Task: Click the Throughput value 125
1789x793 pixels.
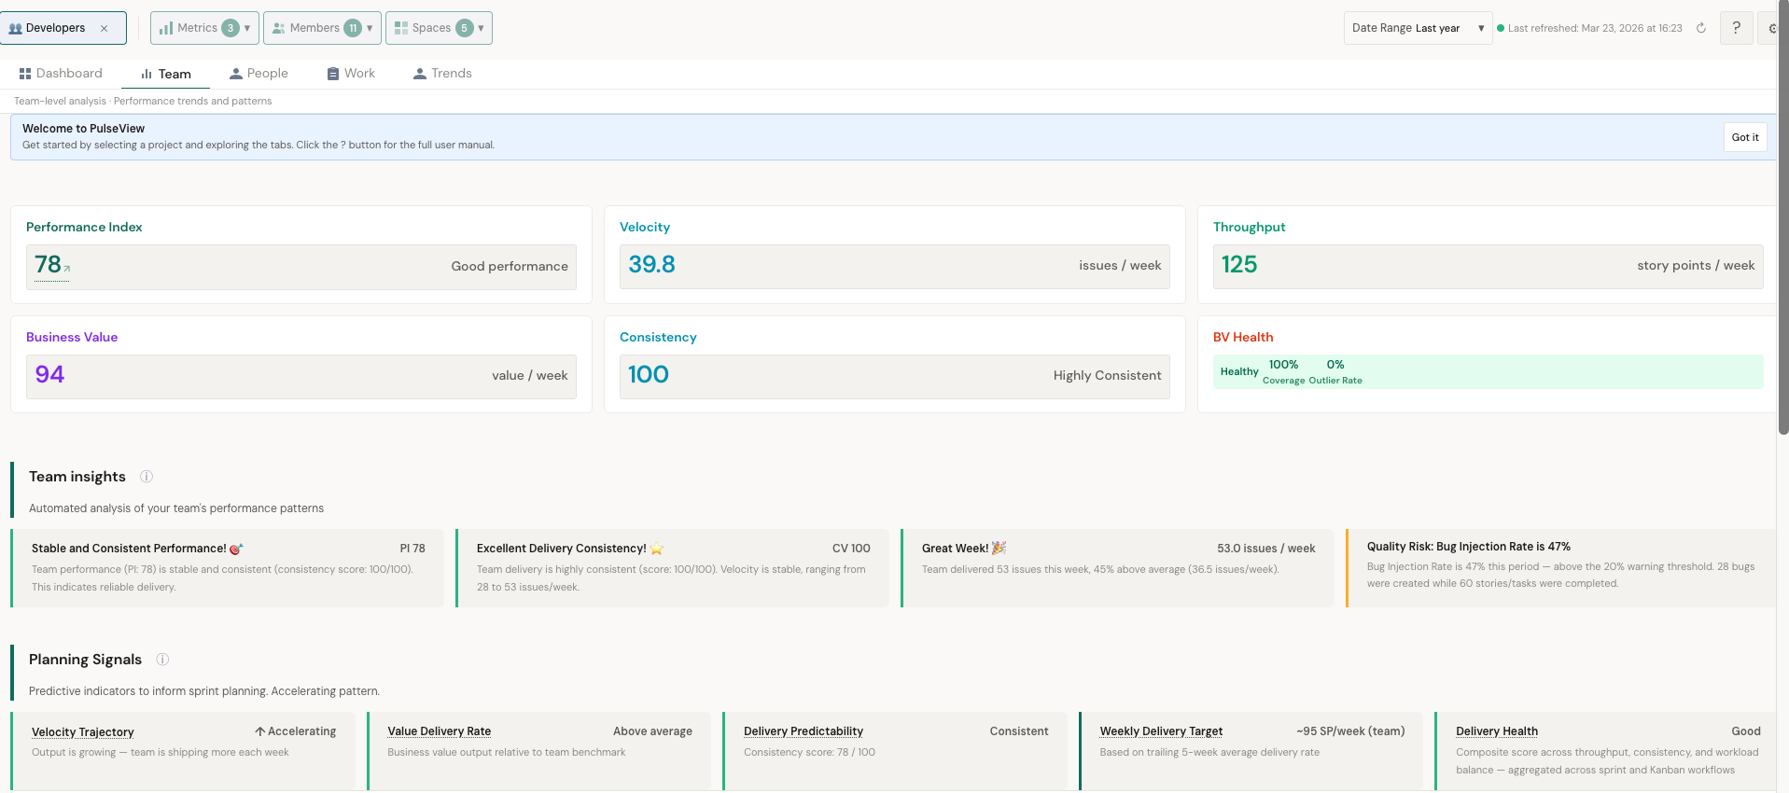Action: coord(1239,265)
